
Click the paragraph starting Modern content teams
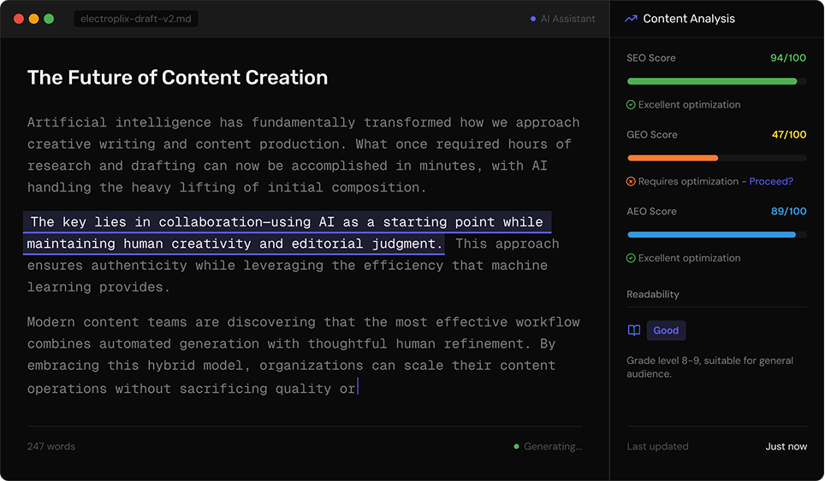pos(304,355)
